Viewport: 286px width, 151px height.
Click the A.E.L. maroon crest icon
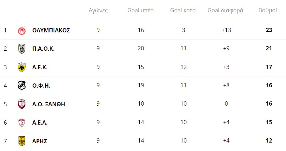point(22,122)
